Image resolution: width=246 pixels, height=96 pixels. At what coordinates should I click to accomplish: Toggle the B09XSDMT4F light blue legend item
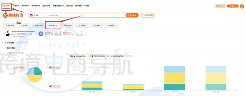click(x=115, y=56)
